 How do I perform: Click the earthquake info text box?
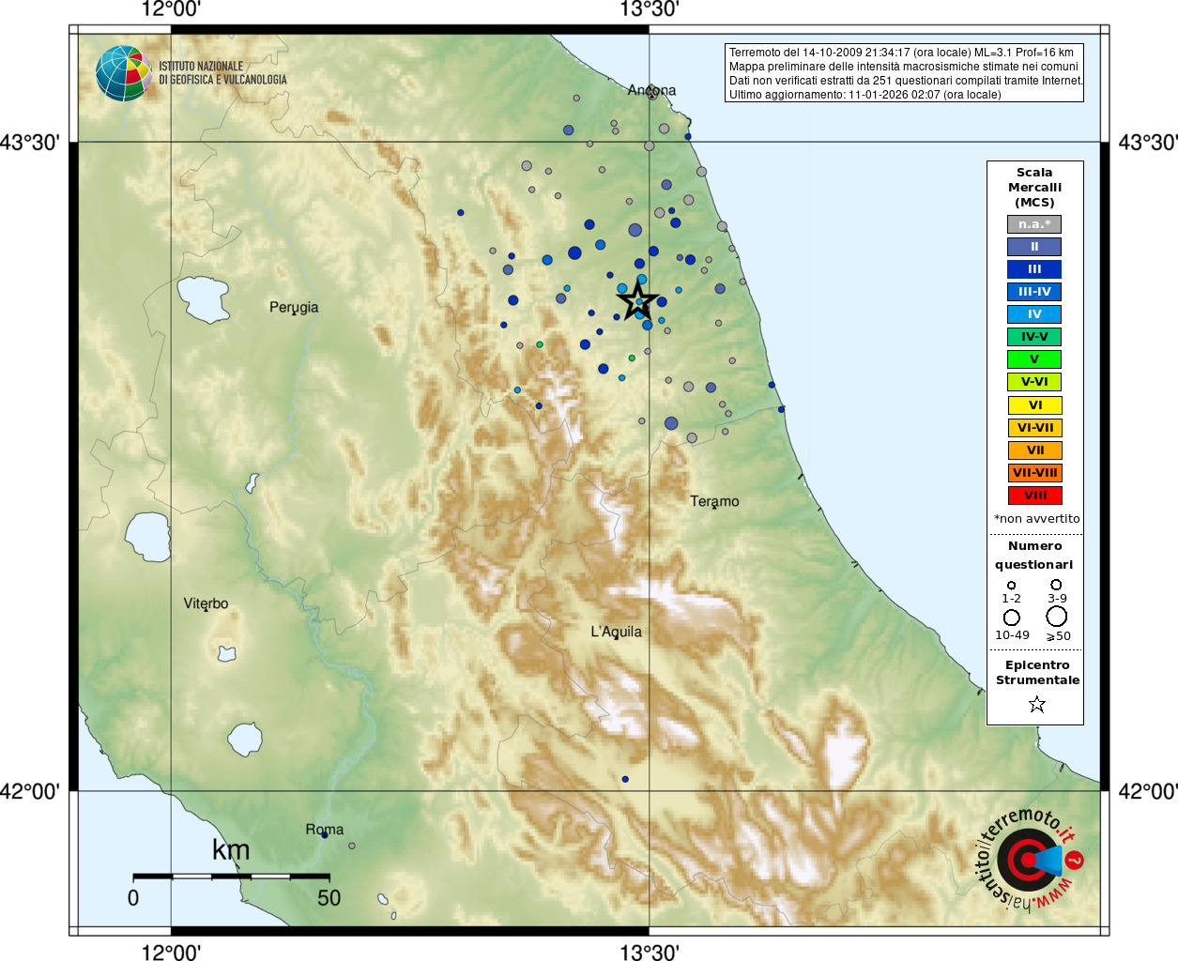[905, 73]
